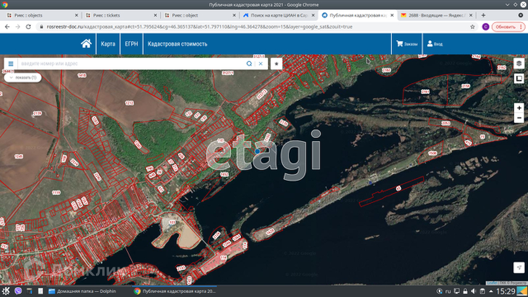Bookmark this page with star icon
The image size is (528, 297).
(x=472, y=27)
